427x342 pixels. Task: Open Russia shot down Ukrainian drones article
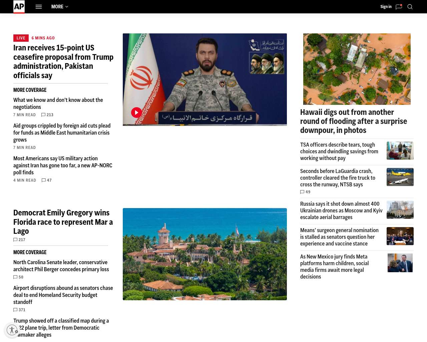[x=341, y=210]
